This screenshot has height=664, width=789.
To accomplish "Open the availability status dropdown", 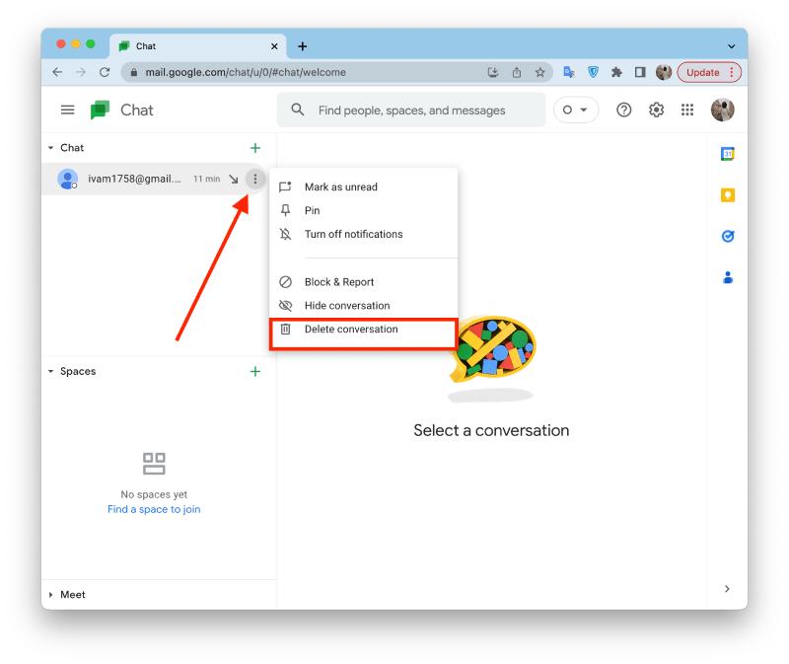I will coord(576,110).
